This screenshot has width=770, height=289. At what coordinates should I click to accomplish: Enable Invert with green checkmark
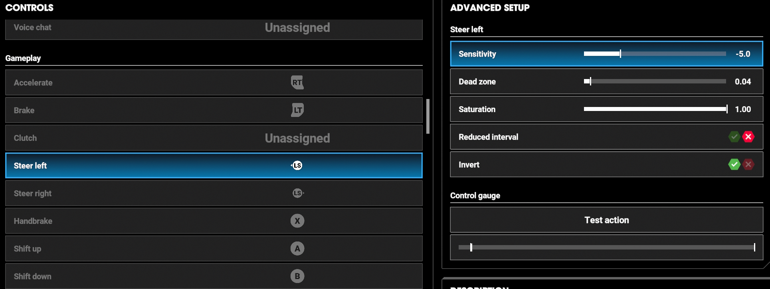coord(734,164)
